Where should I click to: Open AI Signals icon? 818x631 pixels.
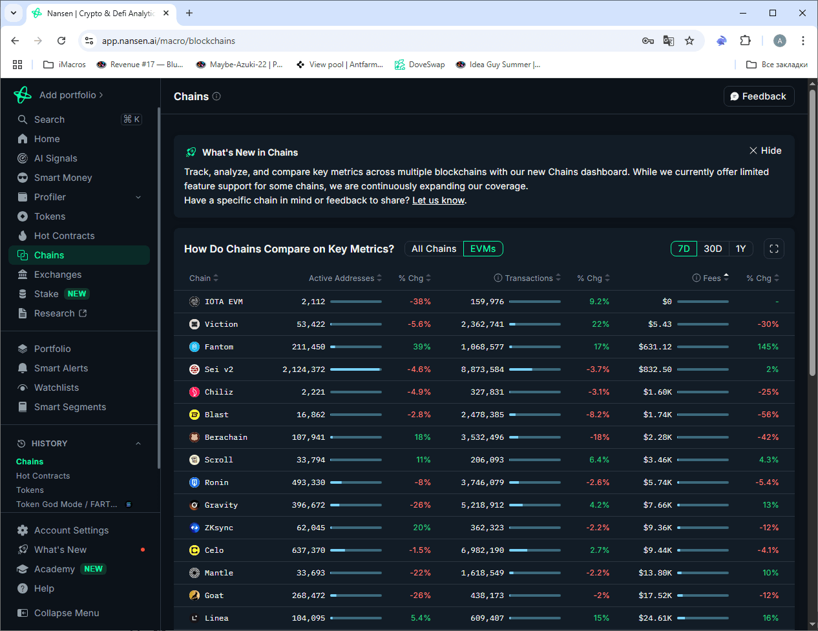[23, 158]
